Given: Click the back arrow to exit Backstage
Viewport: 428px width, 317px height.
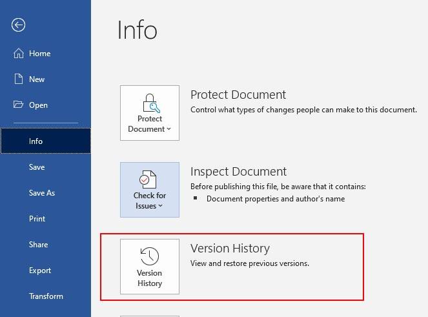Looking at the screenshot, I should click(18, 25).
